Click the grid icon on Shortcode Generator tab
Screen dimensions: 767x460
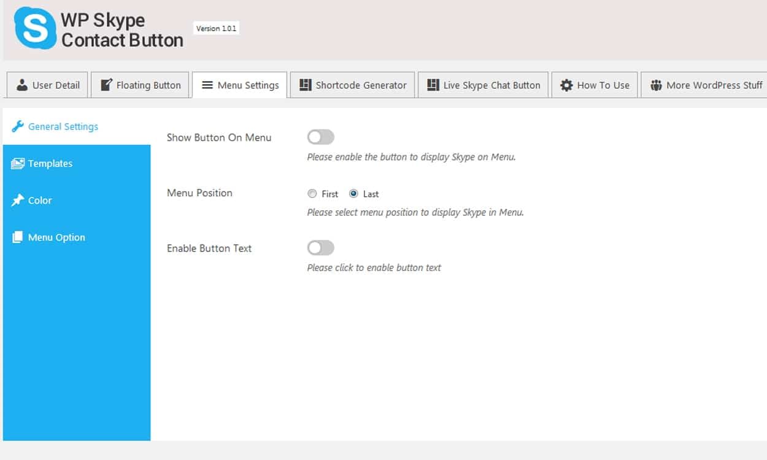[x=306, y=85]
